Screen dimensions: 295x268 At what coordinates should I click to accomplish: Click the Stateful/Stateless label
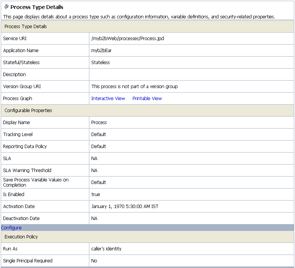tap(21, 62)
